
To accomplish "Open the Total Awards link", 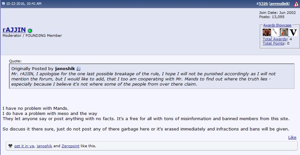I will pyautogui.click(x=275, y=39).
